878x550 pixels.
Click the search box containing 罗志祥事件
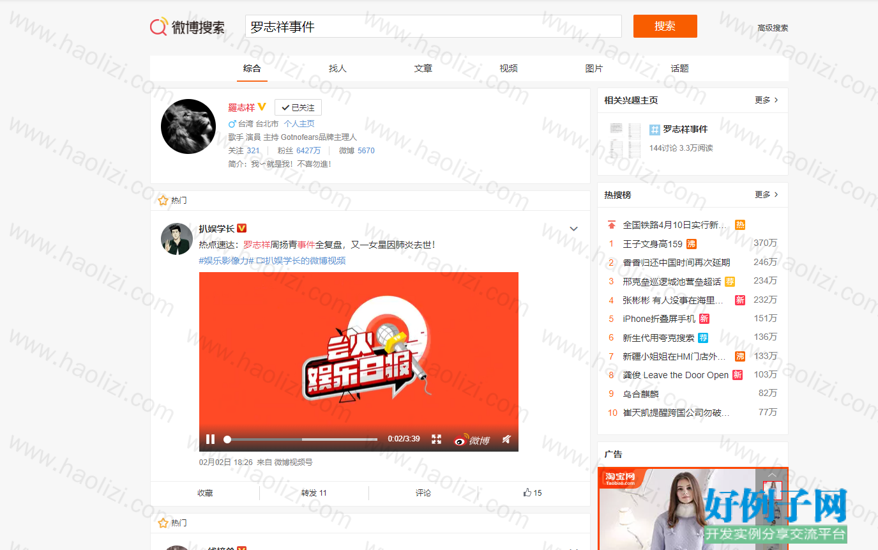pyautogui.click(x=434, y=26)
